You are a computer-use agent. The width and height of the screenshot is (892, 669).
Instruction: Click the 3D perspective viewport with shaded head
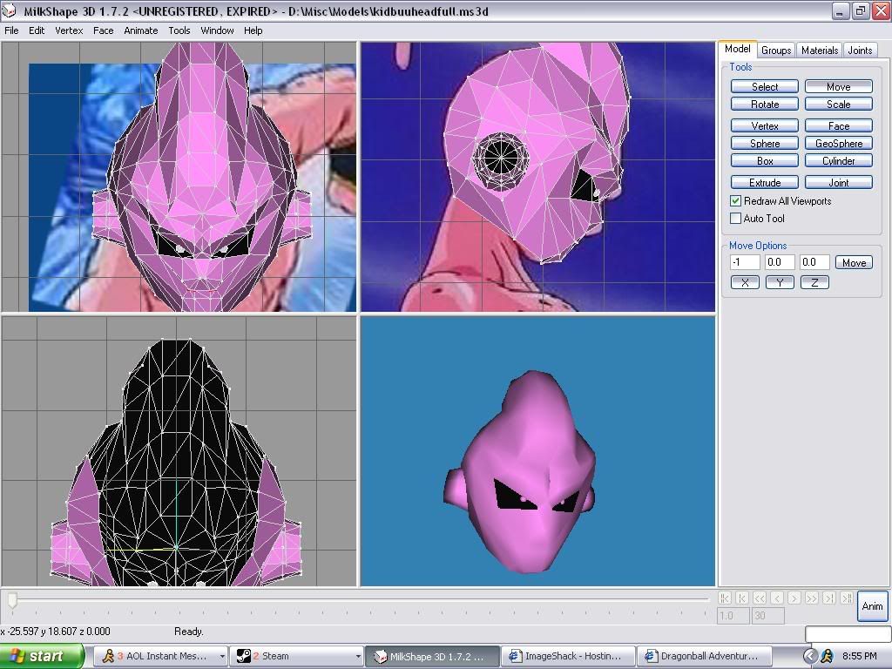click(537, 451)
